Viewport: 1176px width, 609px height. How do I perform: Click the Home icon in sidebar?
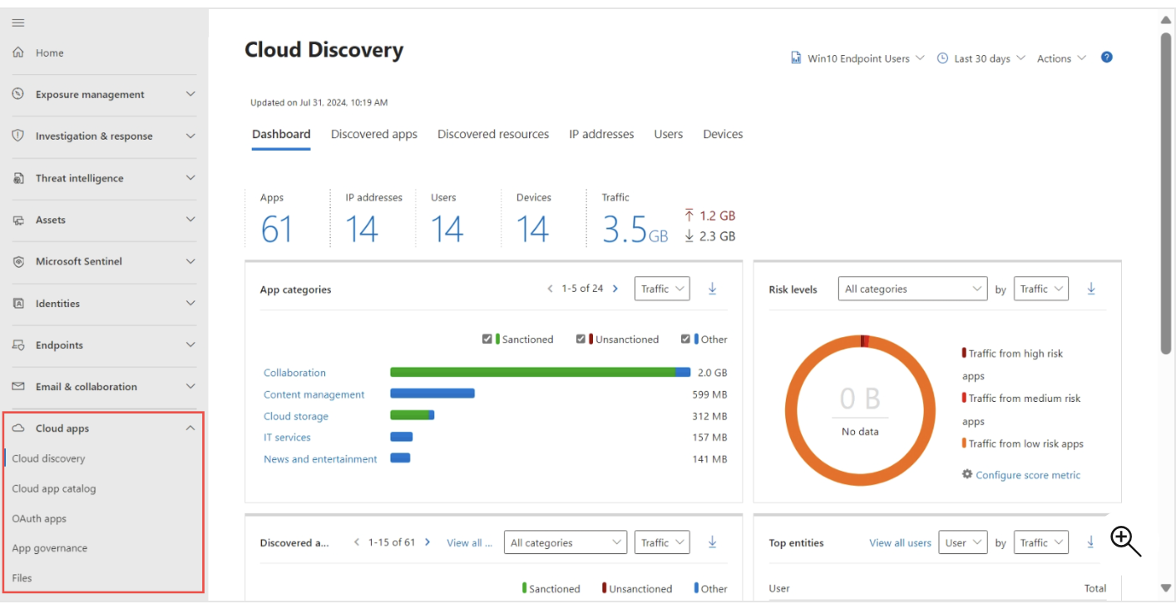point(18,52)
